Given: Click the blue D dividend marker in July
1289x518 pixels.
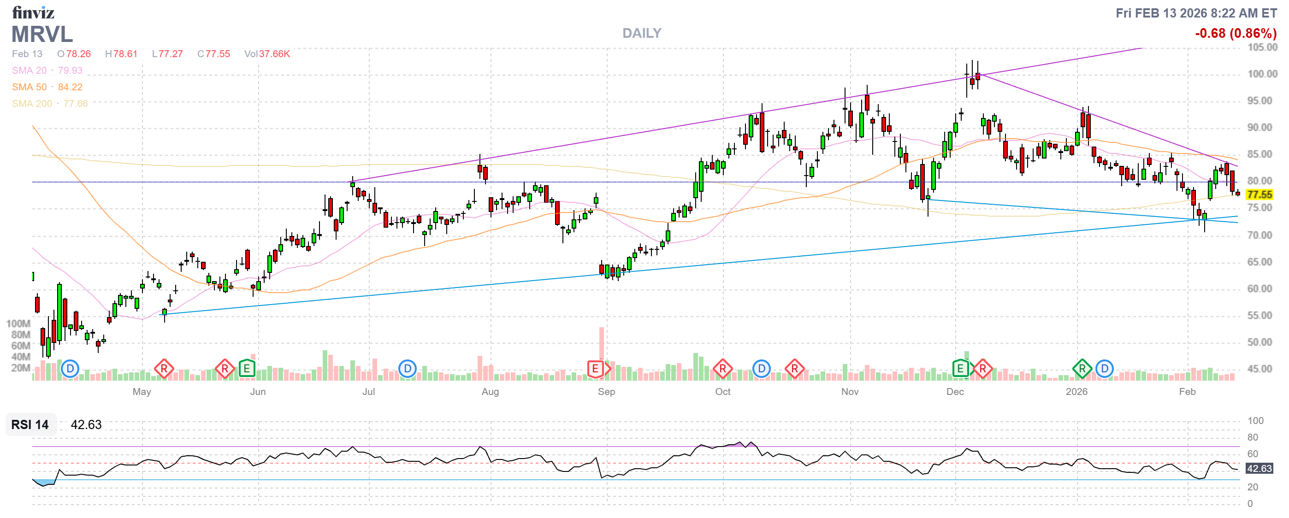Looking at the screenshot, I should tap(408, 369).
